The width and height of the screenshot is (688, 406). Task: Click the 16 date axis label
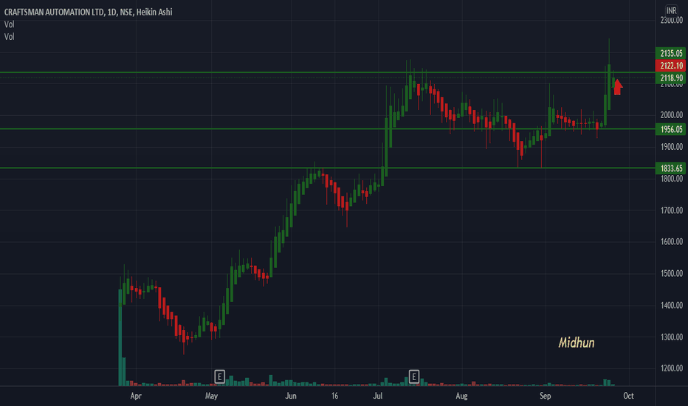coord(334,396)
